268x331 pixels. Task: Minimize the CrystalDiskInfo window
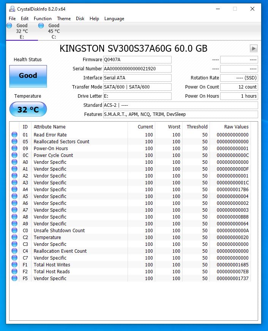tap(218, 9)
